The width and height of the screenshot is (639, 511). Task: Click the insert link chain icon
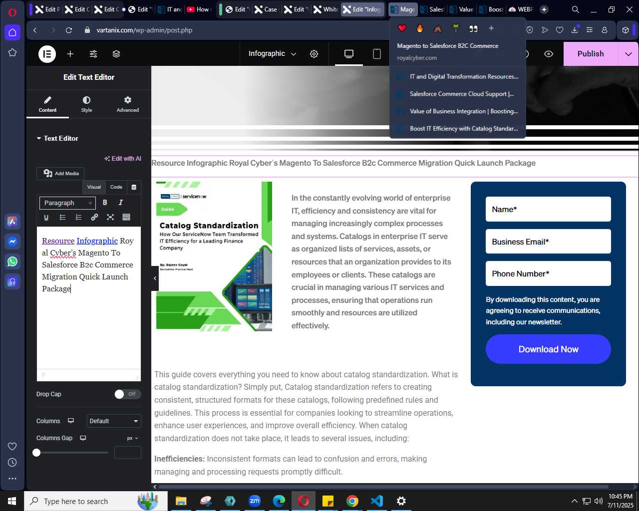coord(94,217)
